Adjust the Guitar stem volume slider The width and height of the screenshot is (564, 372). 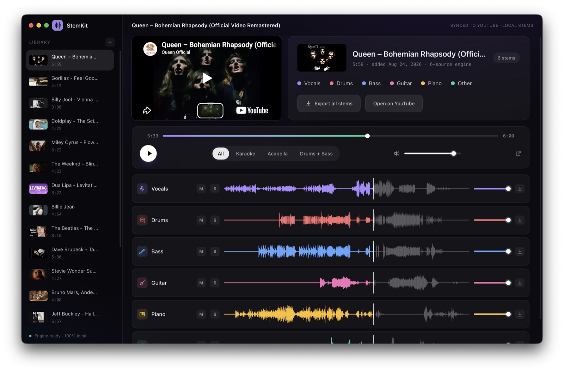point(492,283)
